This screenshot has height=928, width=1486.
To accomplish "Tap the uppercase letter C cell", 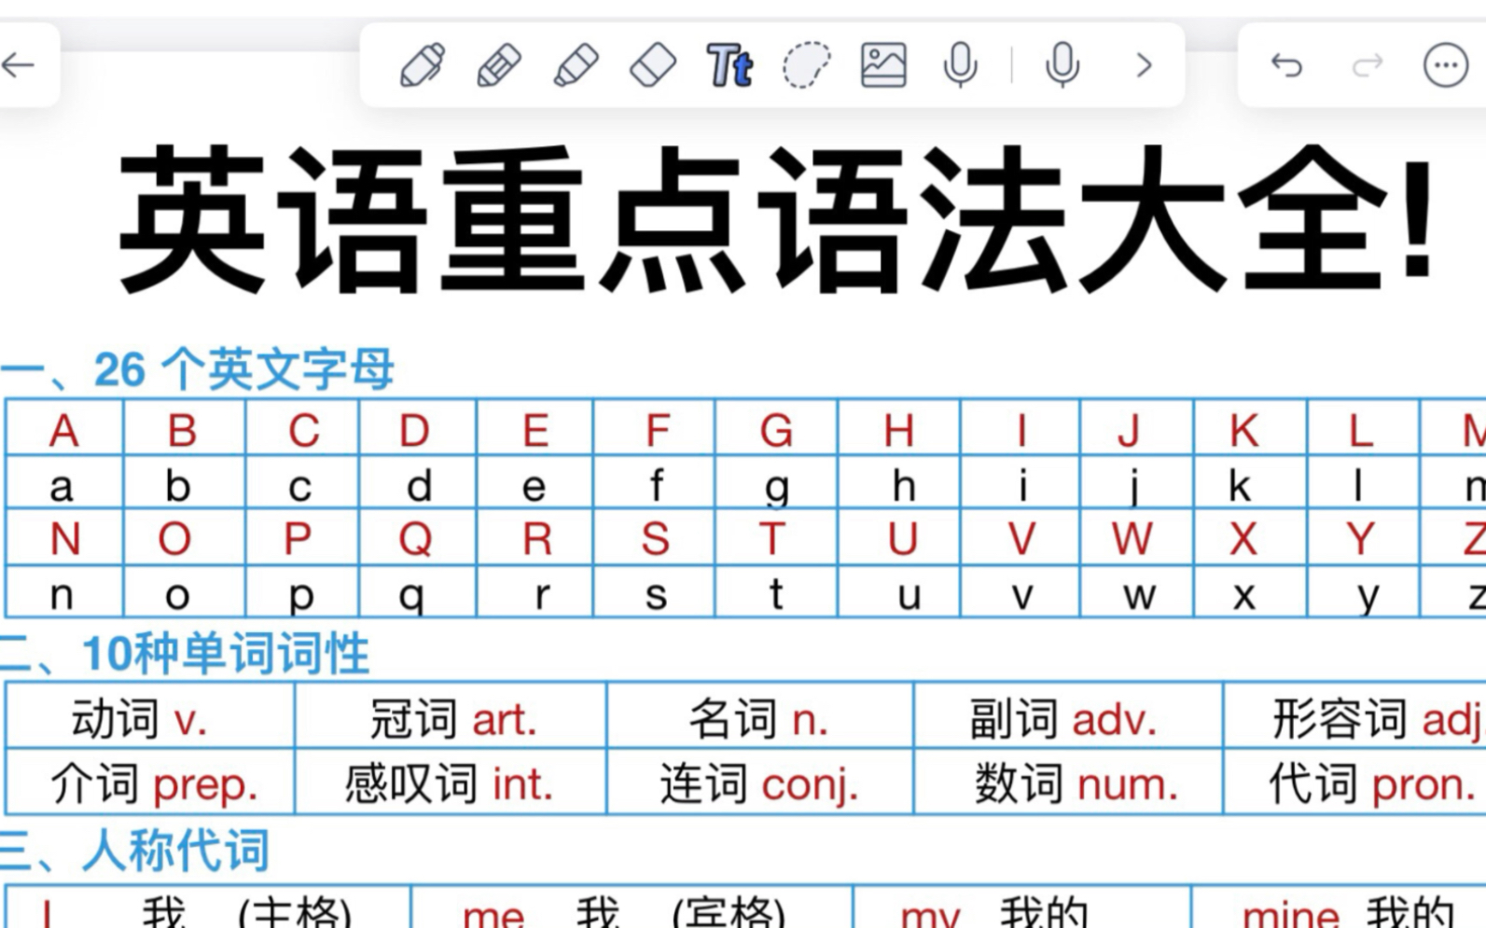I will pyautogui.click(x=302, y=428).
